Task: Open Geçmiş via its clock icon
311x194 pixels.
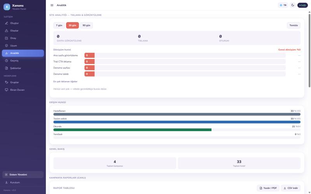Action: point(6,61)
